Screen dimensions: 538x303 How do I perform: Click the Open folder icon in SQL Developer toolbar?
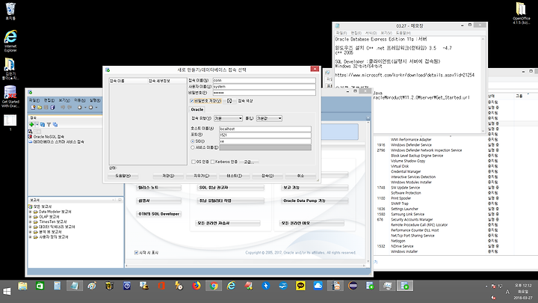40,108
